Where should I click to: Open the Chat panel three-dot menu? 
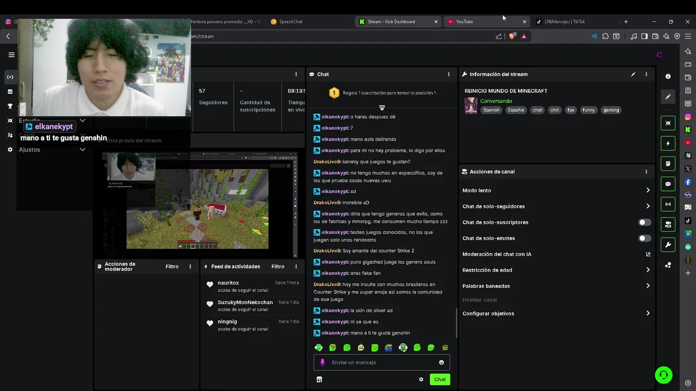pyautogui.click(x=449, y=74)
